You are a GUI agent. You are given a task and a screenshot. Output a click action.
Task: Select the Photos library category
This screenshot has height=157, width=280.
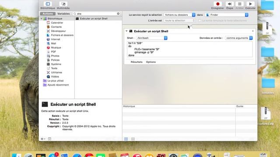(55, 56)
